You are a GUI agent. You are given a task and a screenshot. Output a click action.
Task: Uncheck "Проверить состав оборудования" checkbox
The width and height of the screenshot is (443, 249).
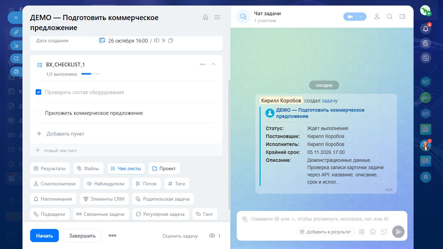click(x=38, y=92)
